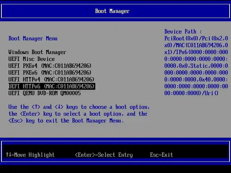Choose the UEFI Misc Device boot option
Viewport: 231px width, 173px height.
coord(31,59)
